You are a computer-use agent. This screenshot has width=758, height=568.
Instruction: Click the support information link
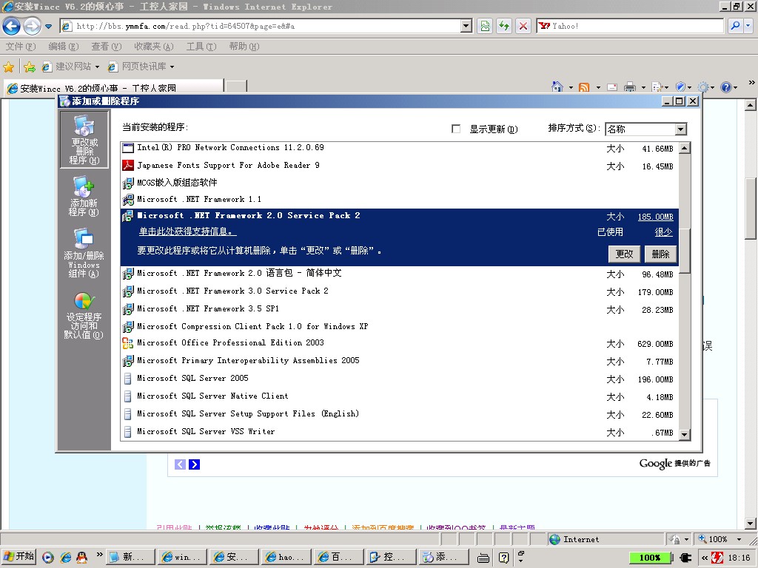coord(188,232)
